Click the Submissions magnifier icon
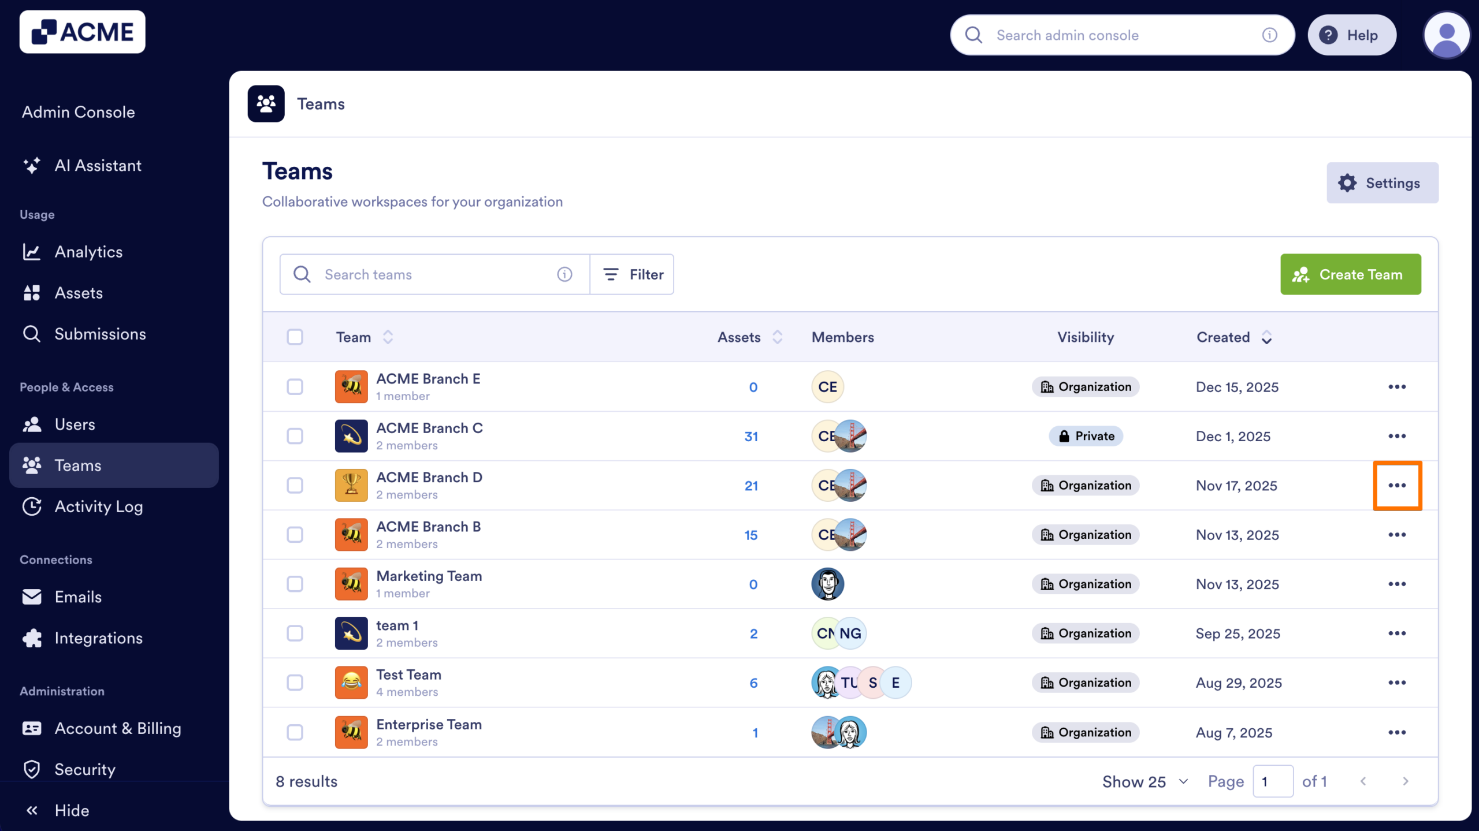This screenshot has height=831, width=1479. pos(32,334)
